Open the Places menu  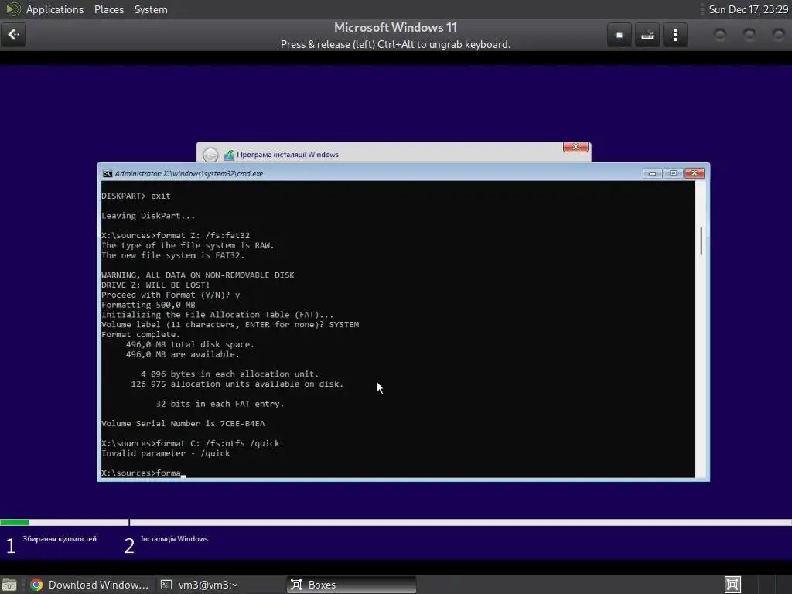tap(108, 9)
